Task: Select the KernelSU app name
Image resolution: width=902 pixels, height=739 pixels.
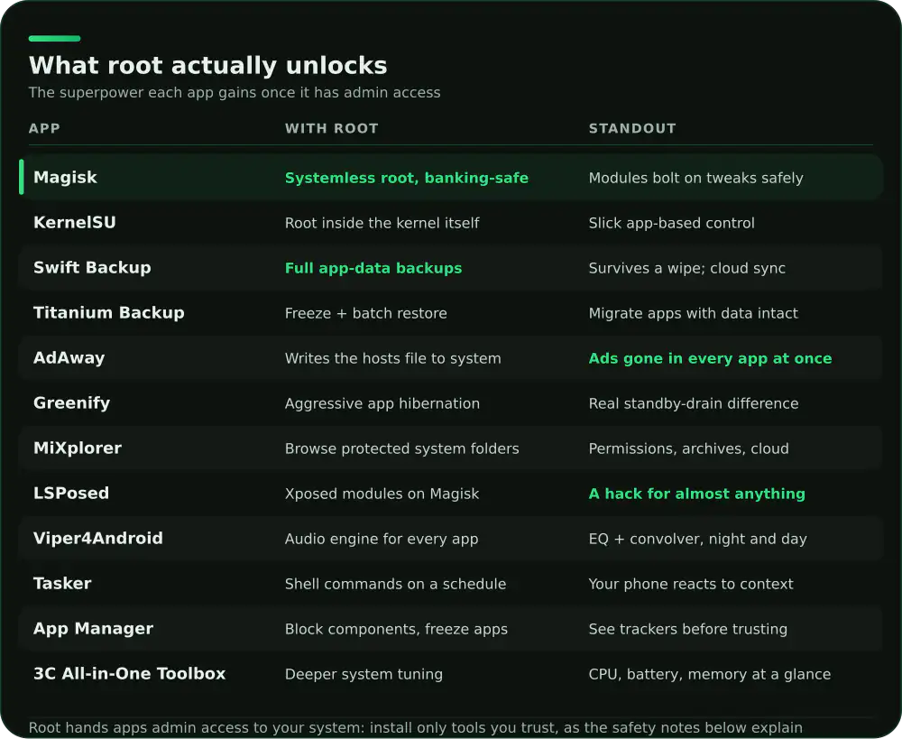Action: click(x=74, y=222)
